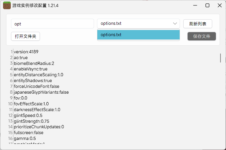Click the line "version:4189"
The image size is (226, 150).
point(26,52)
